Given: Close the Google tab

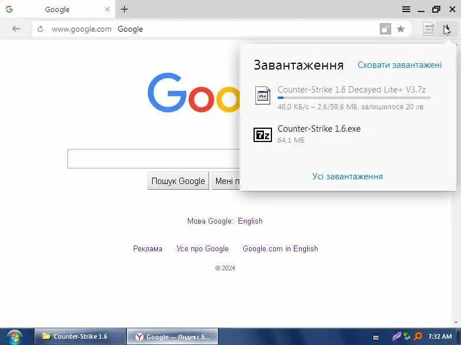Looking at the screenshot, I should [107, 9].
